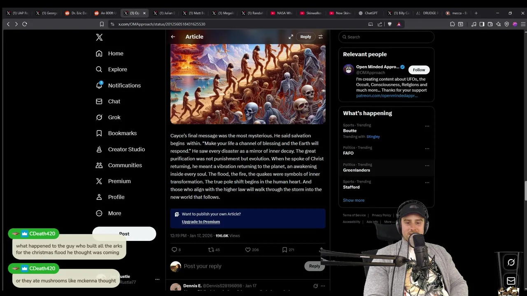Click the Premium X icon in sidebar
527x296 pixels.
click(99, 181)
